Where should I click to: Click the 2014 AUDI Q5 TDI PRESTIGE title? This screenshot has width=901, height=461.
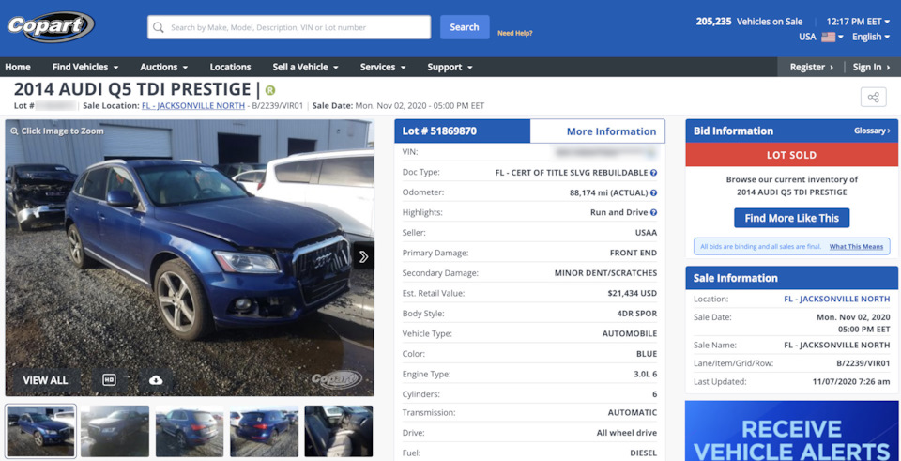click(132, 90)
